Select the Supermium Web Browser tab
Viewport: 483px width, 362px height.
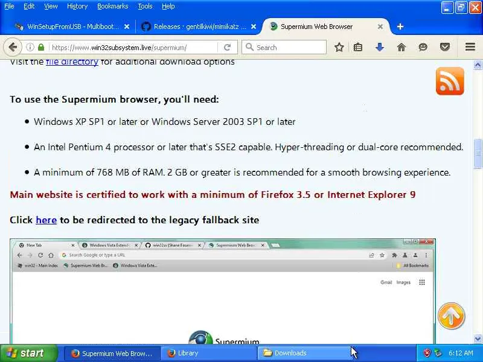(x=325, y=27)
